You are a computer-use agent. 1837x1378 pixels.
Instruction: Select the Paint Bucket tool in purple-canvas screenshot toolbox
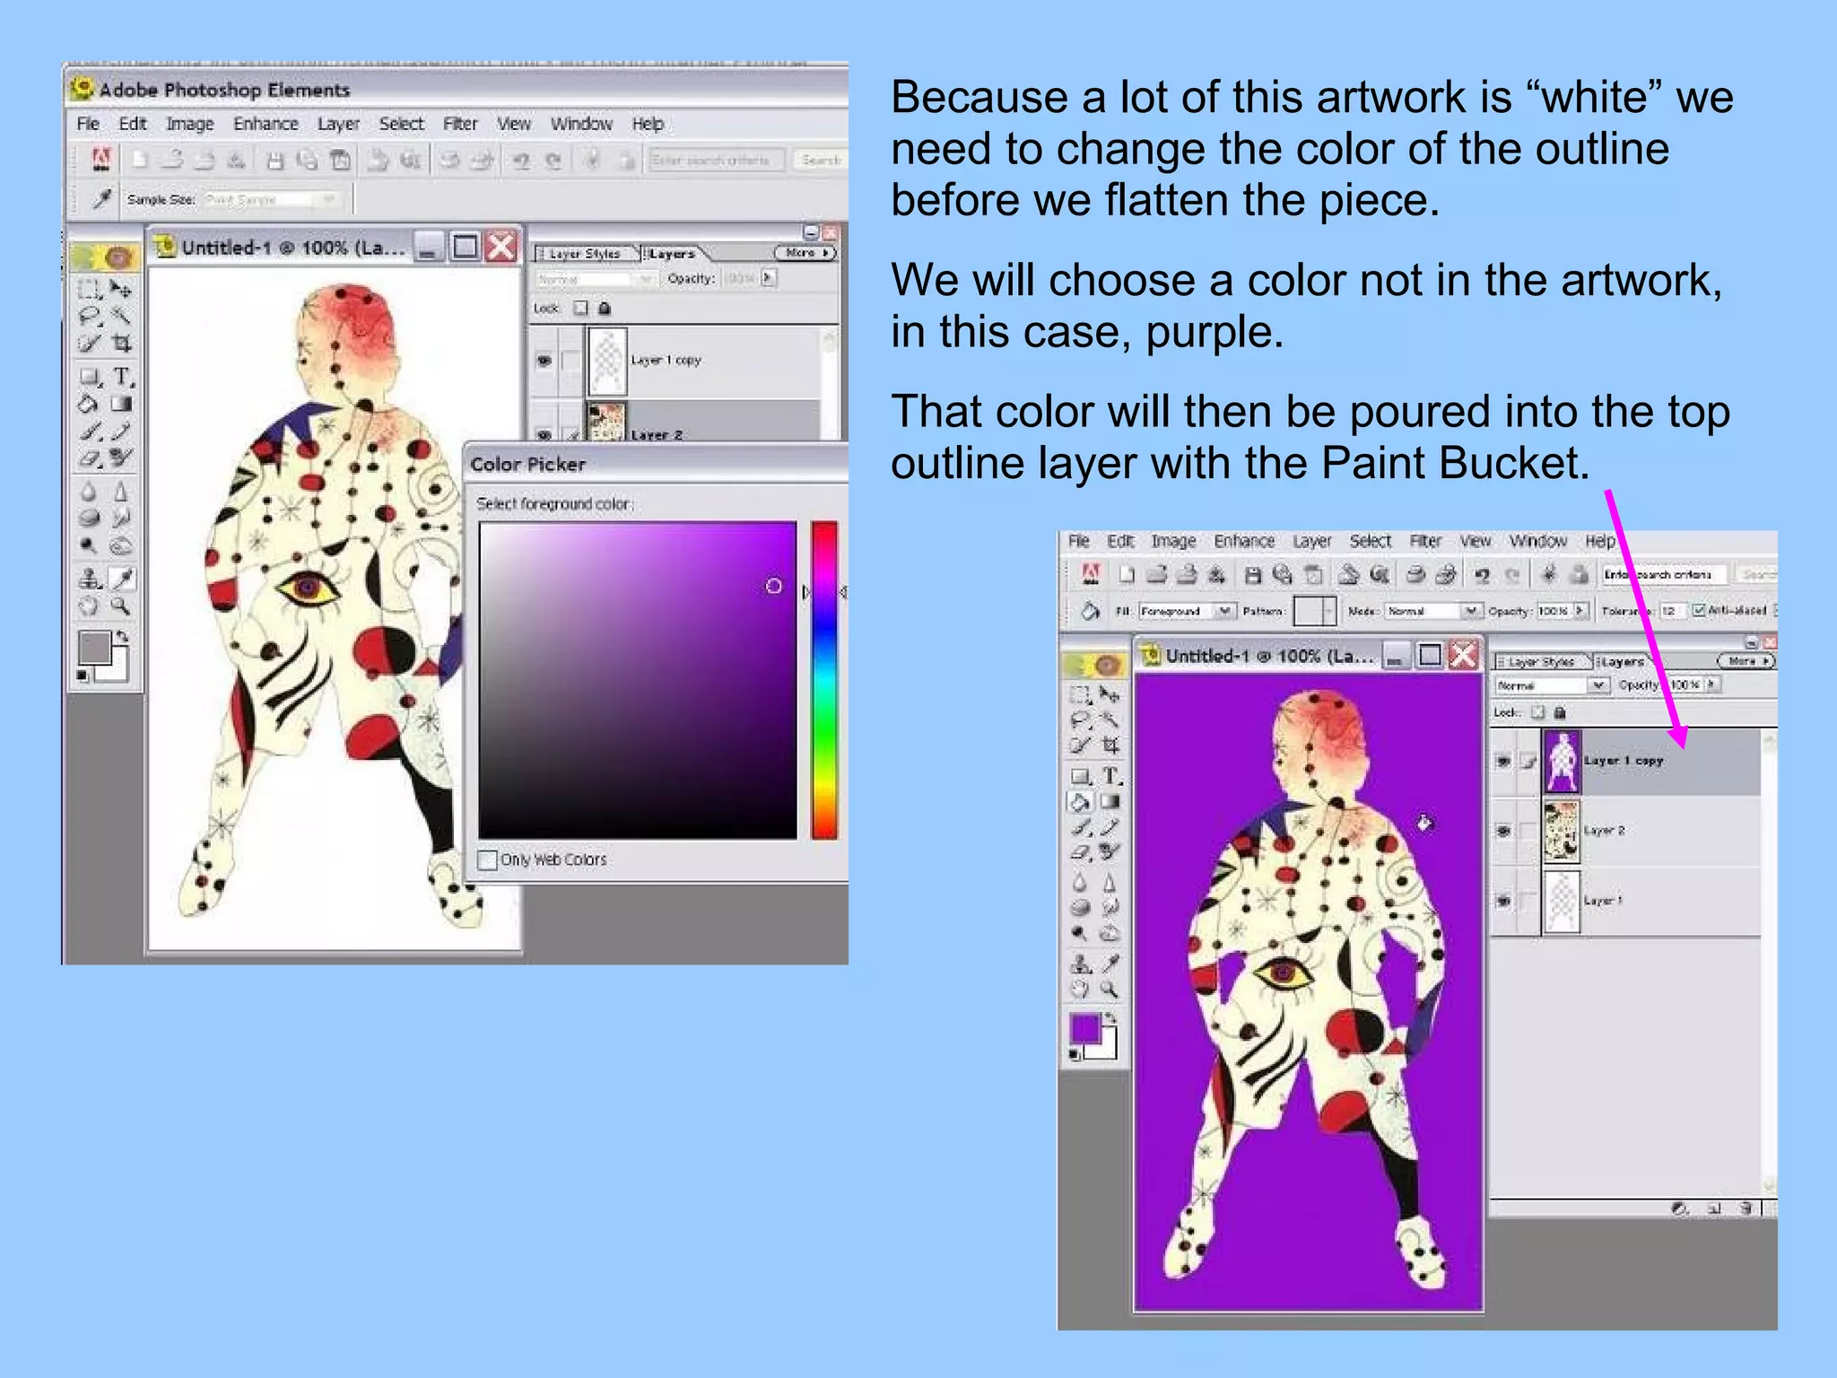tap(1080, 802)
